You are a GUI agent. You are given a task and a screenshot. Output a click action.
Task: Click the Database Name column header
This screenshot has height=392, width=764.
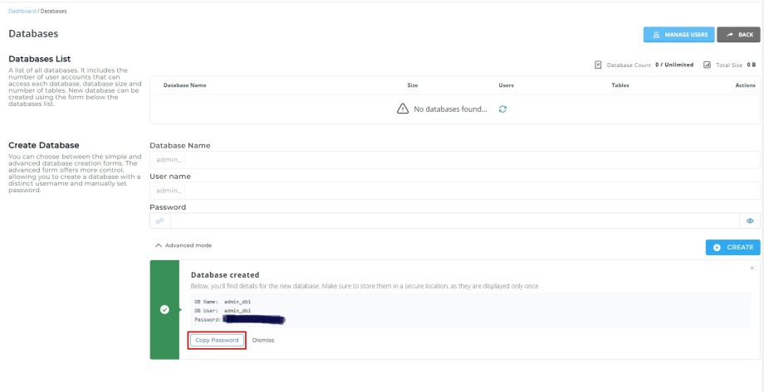pos(184,85)
